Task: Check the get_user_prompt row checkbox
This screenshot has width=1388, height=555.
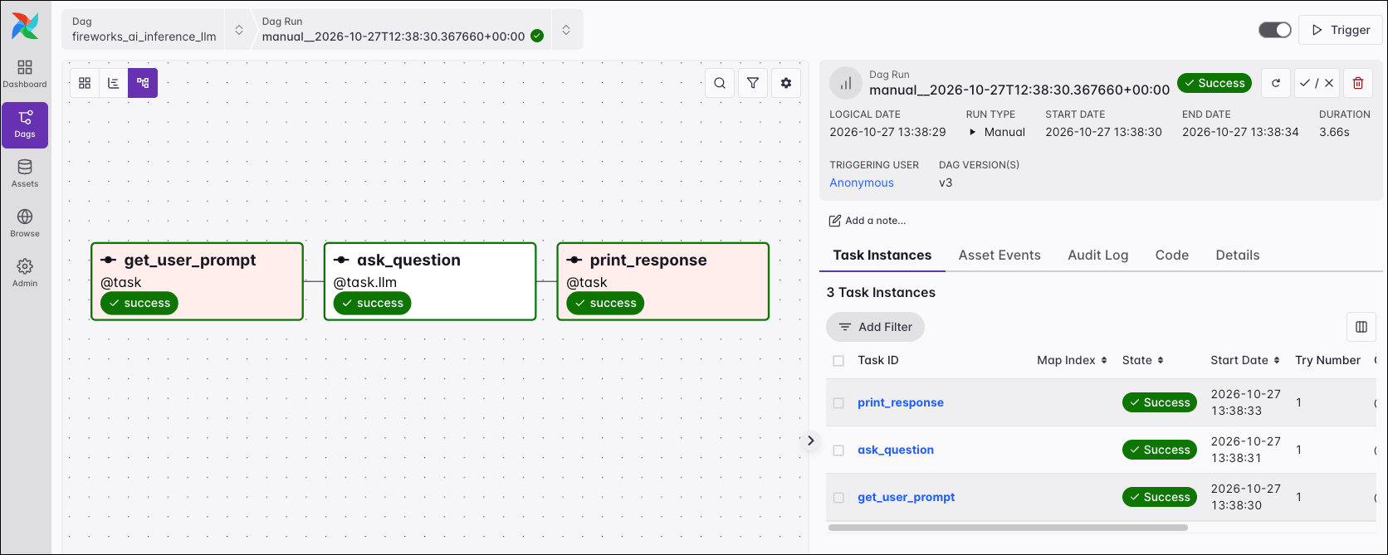Action: tap(838, 498)
